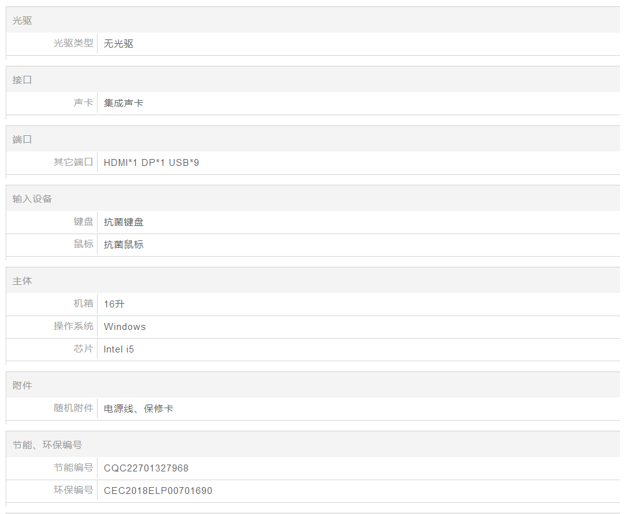Click the 光驱 section header
Viewport: 630px width, 514px height.
[x=23, y=21]
